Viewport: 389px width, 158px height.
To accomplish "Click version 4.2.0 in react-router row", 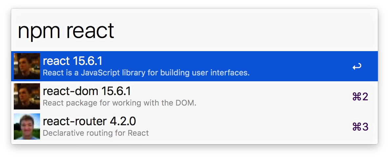I will click(x=123, y=121).
